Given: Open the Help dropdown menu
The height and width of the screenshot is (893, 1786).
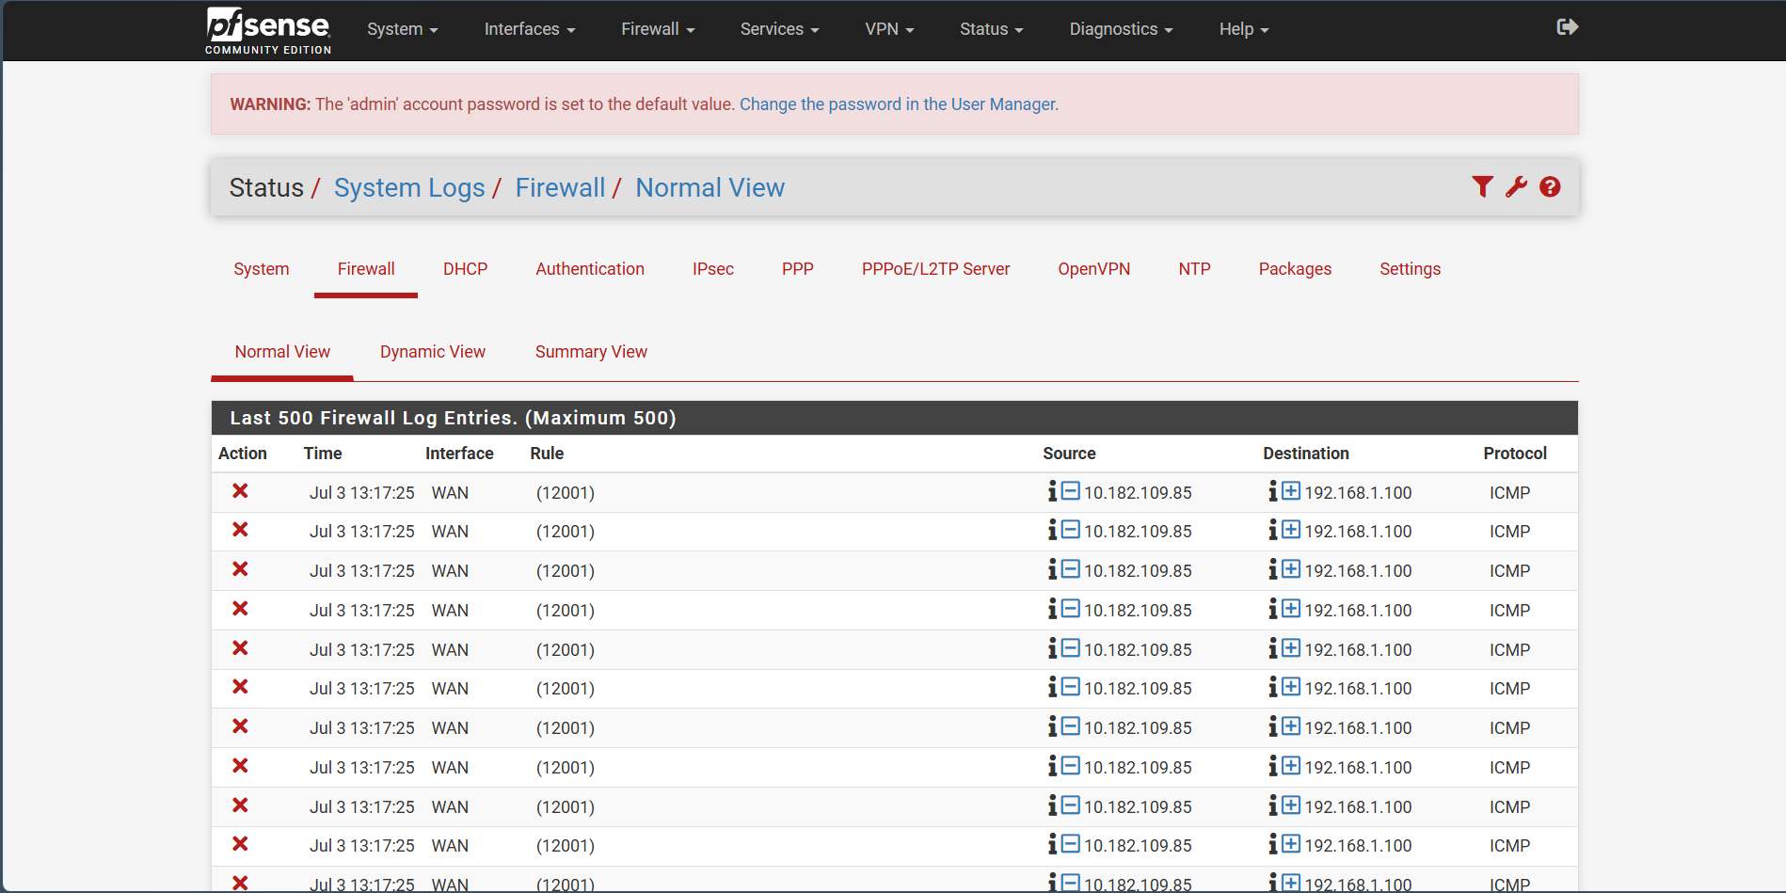Looking at the screenshot, I should (x=1244, y=29).
